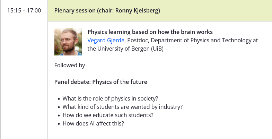
Task: Open the Vegard Gjerde profile link
Action: (x=105, y=41)
